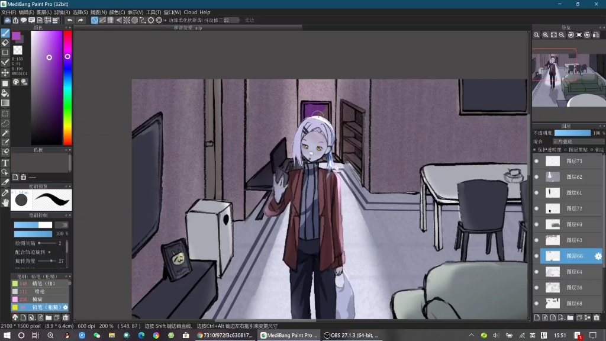Open snap settings gear icon
Screen dimensions: 606x341
pyautogui.click(x=159, y=20)
